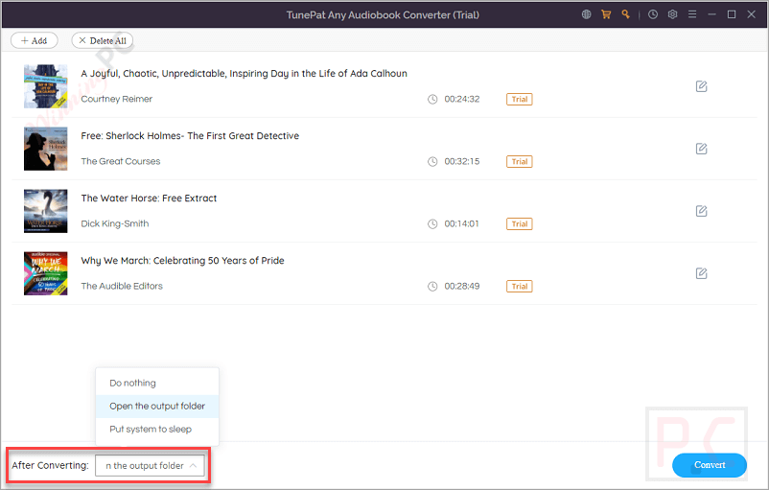Edit metadata for The Water Horse
This screenshot has height=490, width=769.
[701, 211]
